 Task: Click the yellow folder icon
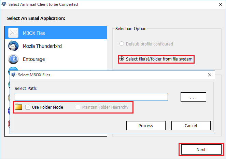[18, 107]
